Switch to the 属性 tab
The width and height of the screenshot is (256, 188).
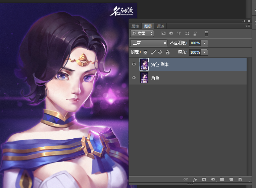[135, 26]
